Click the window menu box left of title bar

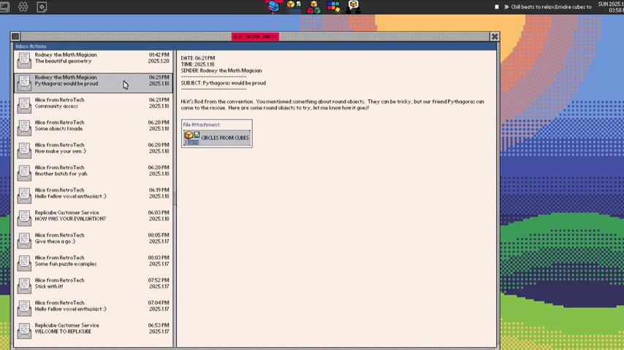[15, 36]
